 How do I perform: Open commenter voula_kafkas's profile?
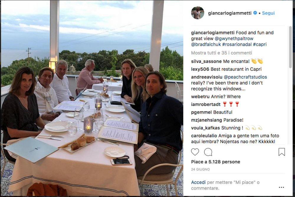tap(205, 128)
